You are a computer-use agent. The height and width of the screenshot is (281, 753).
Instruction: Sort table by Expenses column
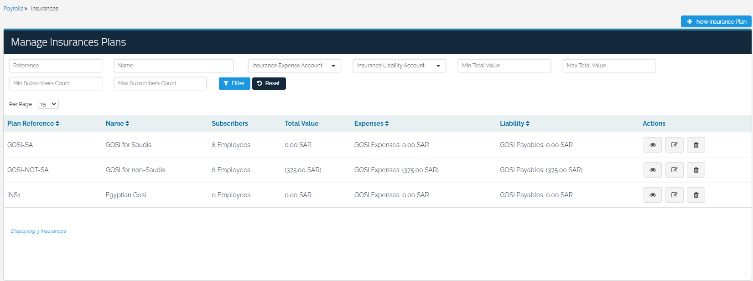tap(371, 123)
